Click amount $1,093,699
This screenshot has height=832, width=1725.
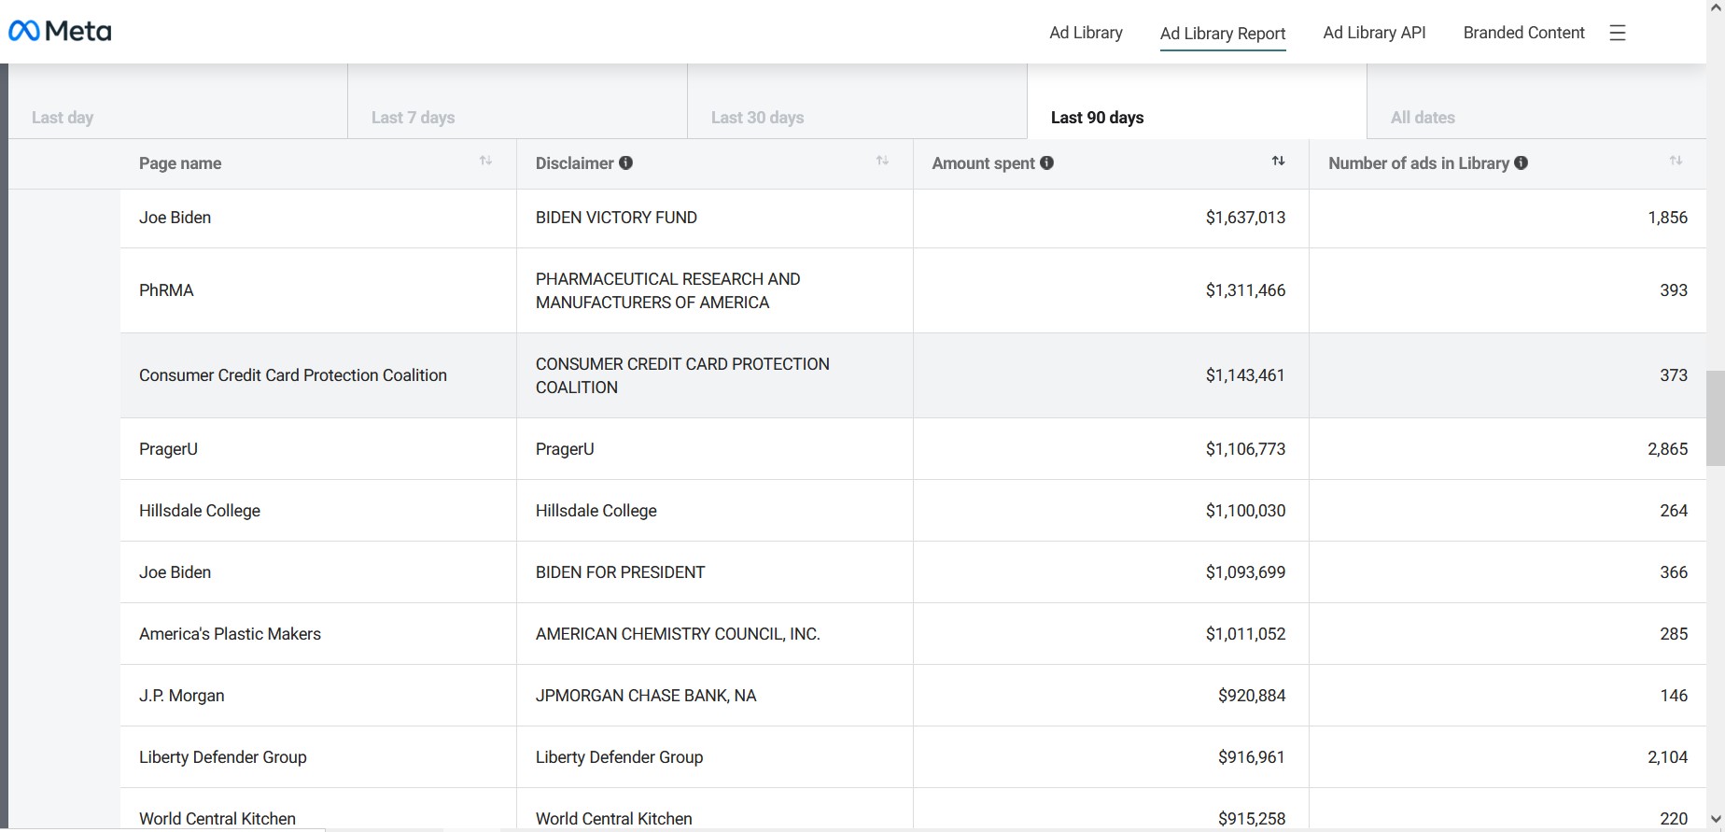tap(1245, 572)
